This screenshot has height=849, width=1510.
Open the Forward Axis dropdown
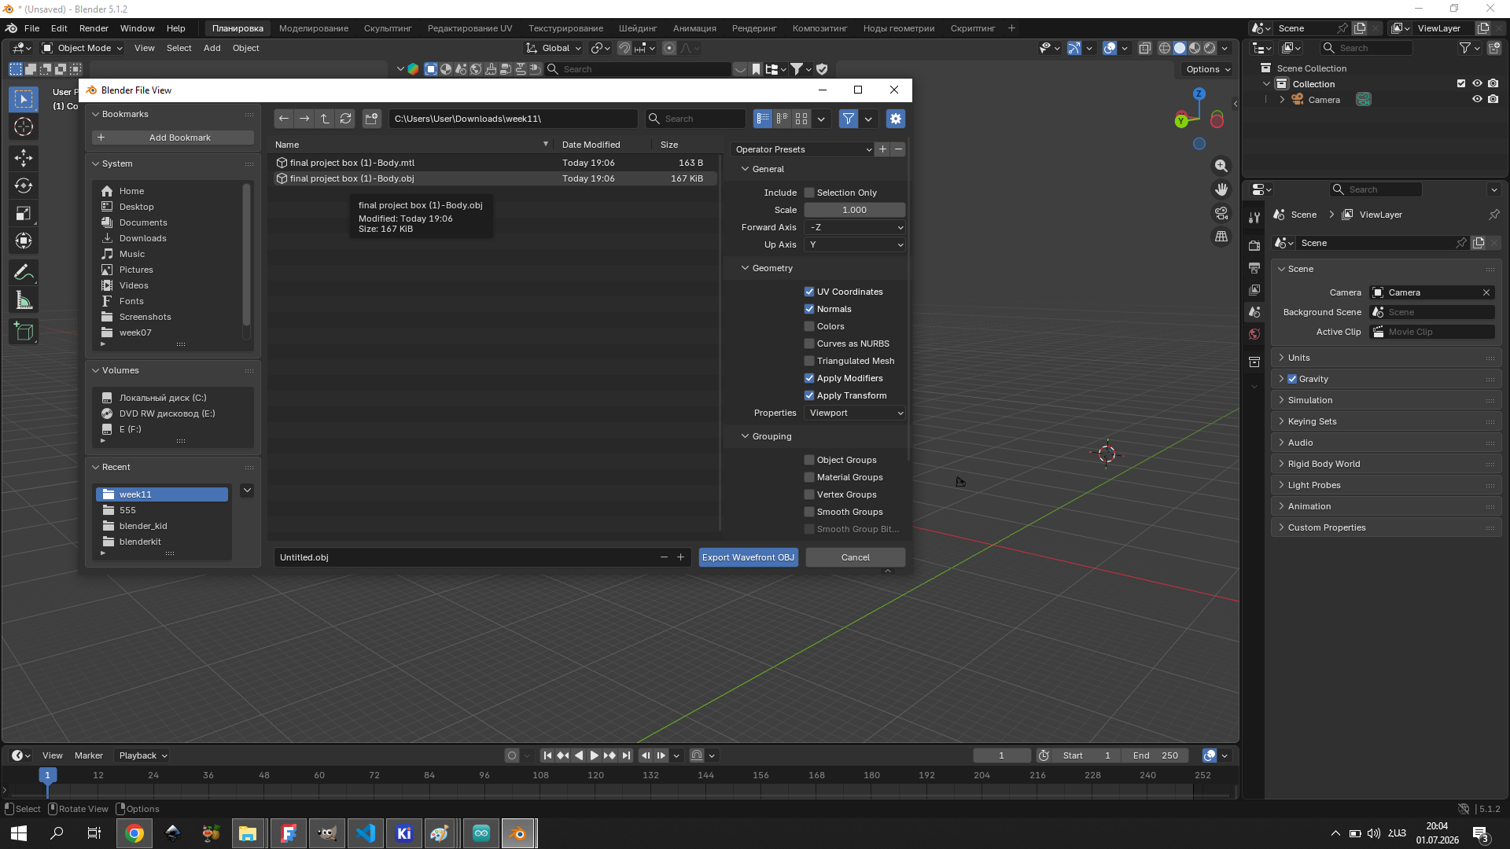[855, 227]
